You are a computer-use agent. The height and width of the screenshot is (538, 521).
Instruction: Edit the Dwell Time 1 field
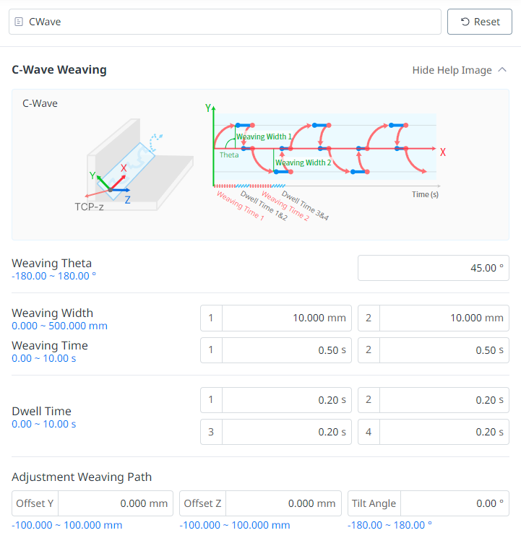coord(286,400)
